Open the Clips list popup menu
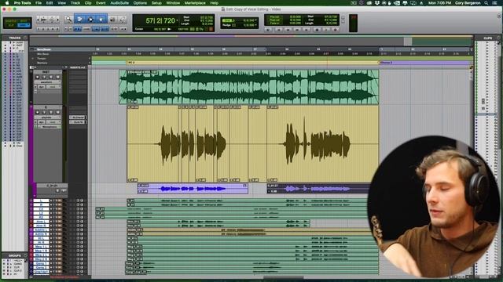503x282 pixels. (x=498, y=38)
